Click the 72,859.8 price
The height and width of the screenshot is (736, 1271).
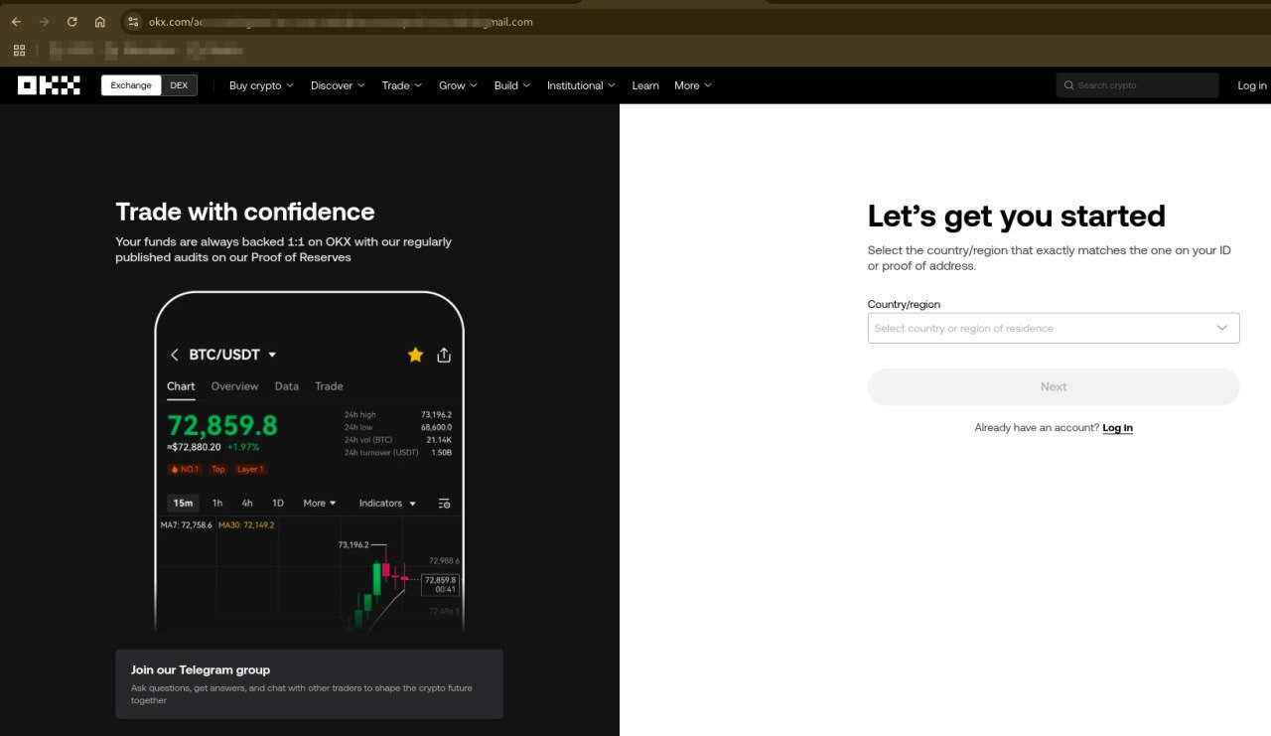222,425
